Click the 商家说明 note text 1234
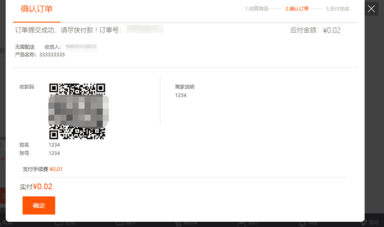The height and width of the screenshot is (227, 384). coord(180,96)
